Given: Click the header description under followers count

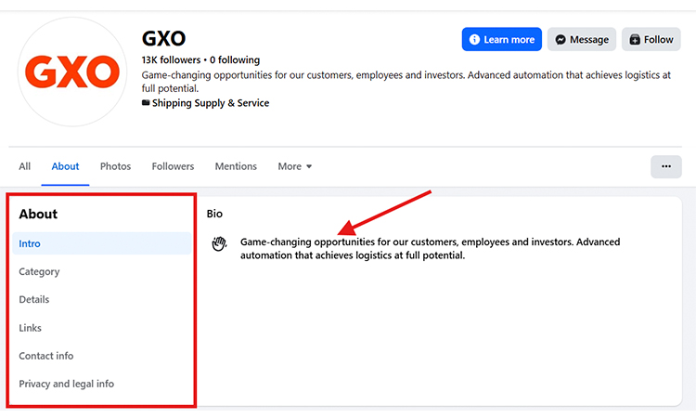Looking at the screenshot, I should (x=406, y=82).
